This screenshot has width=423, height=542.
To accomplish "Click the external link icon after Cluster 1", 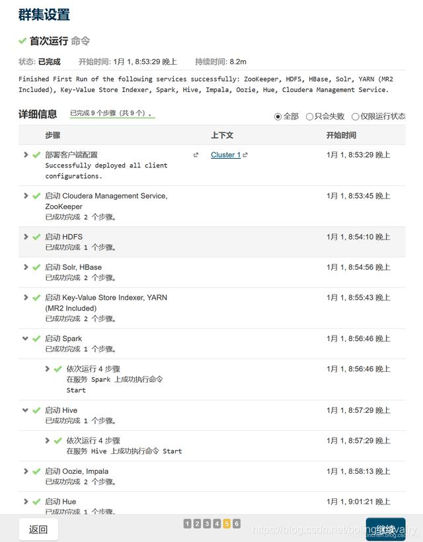I will (245, 156).
